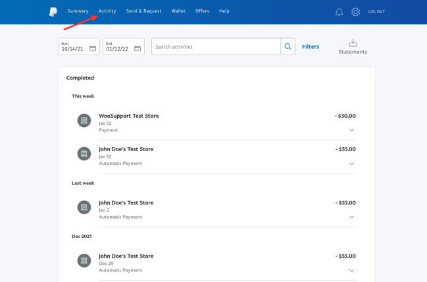Open the Help menu item
The image size is (427, 282).
[x=224, y=11]
